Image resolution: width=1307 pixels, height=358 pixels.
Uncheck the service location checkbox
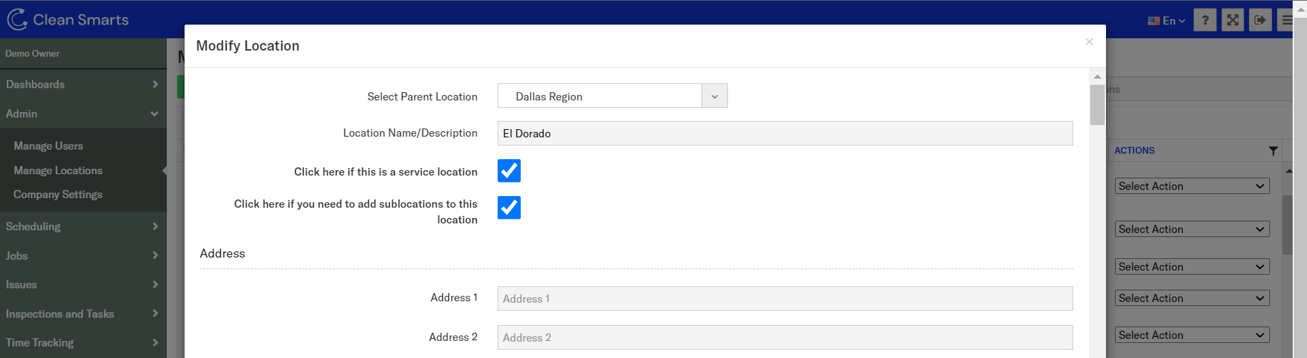(x=509, y=171)
